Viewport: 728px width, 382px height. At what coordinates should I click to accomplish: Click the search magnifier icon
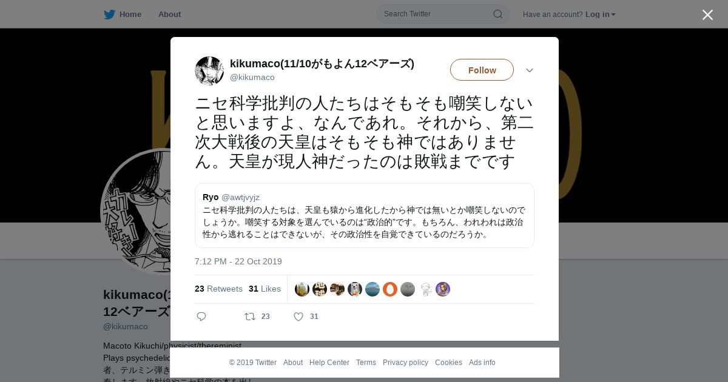tap(497, 14)
